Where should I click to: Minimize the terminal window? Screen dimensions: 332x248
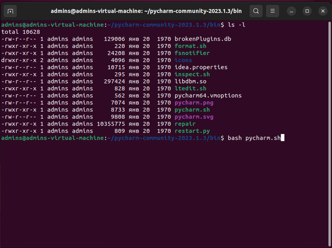[x=292, y=11]
